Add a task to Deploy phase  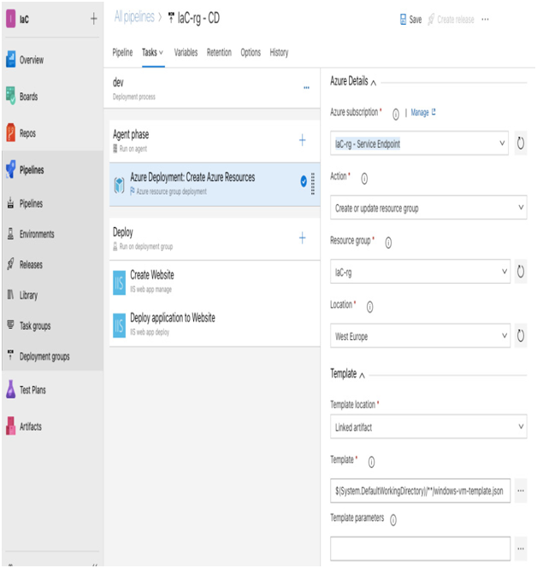click(303, 238)
